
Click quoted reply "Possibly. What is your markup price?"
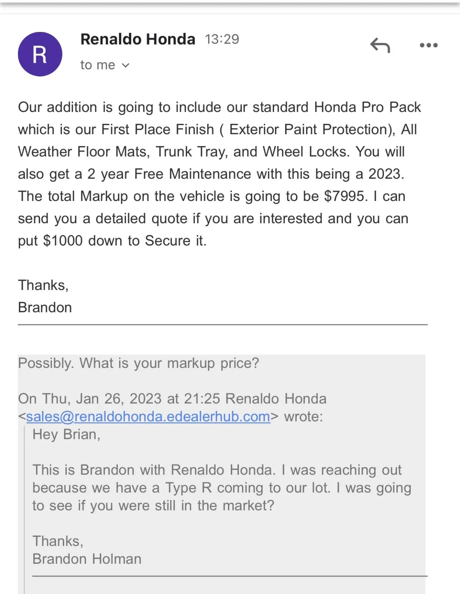click(x=138, y=363)
